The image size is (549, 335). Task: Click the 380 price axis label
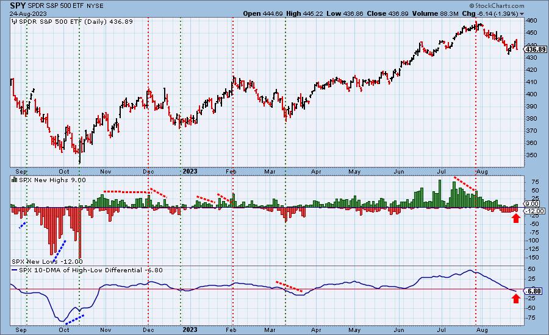(531, 119)
